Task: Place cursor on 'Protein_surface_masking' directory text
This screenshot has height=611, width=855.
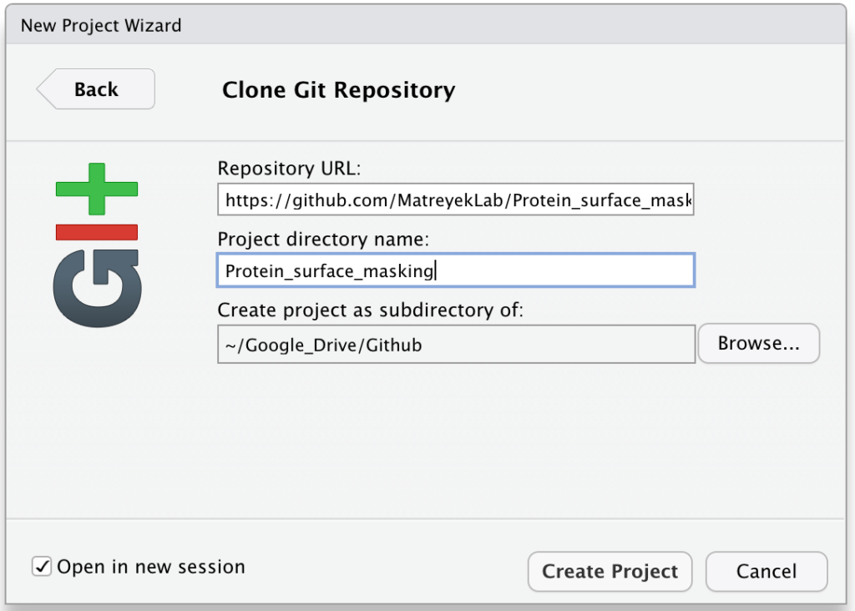Action: tap(329, 271)
